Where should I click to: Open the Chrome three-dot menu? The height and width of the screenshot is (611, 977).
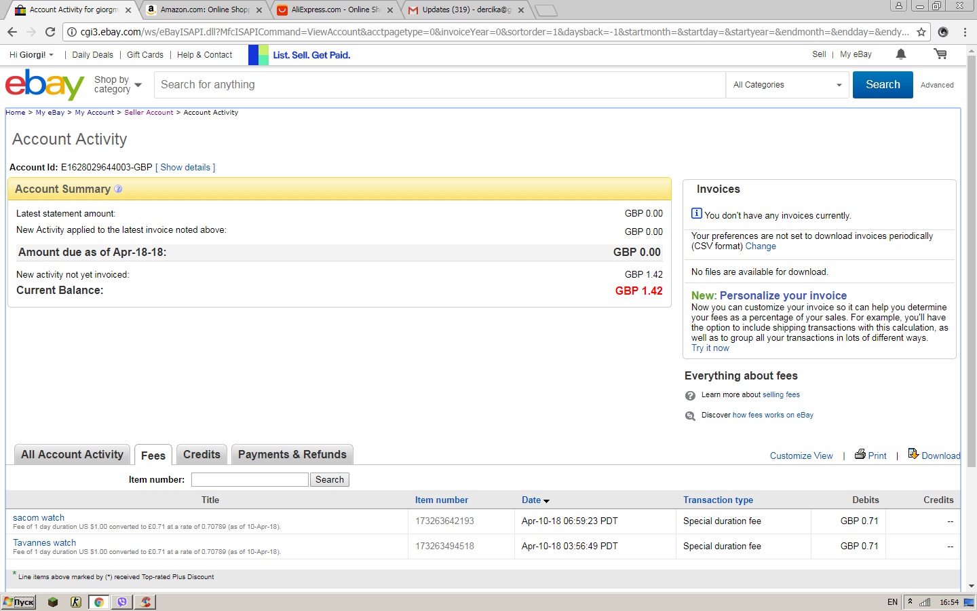(x=965, y=32)
